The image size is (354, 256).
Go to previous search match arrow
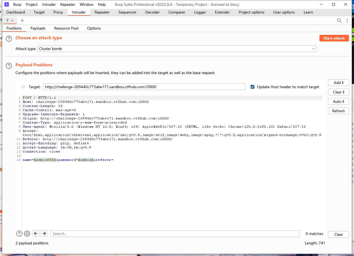click(36, 234)
